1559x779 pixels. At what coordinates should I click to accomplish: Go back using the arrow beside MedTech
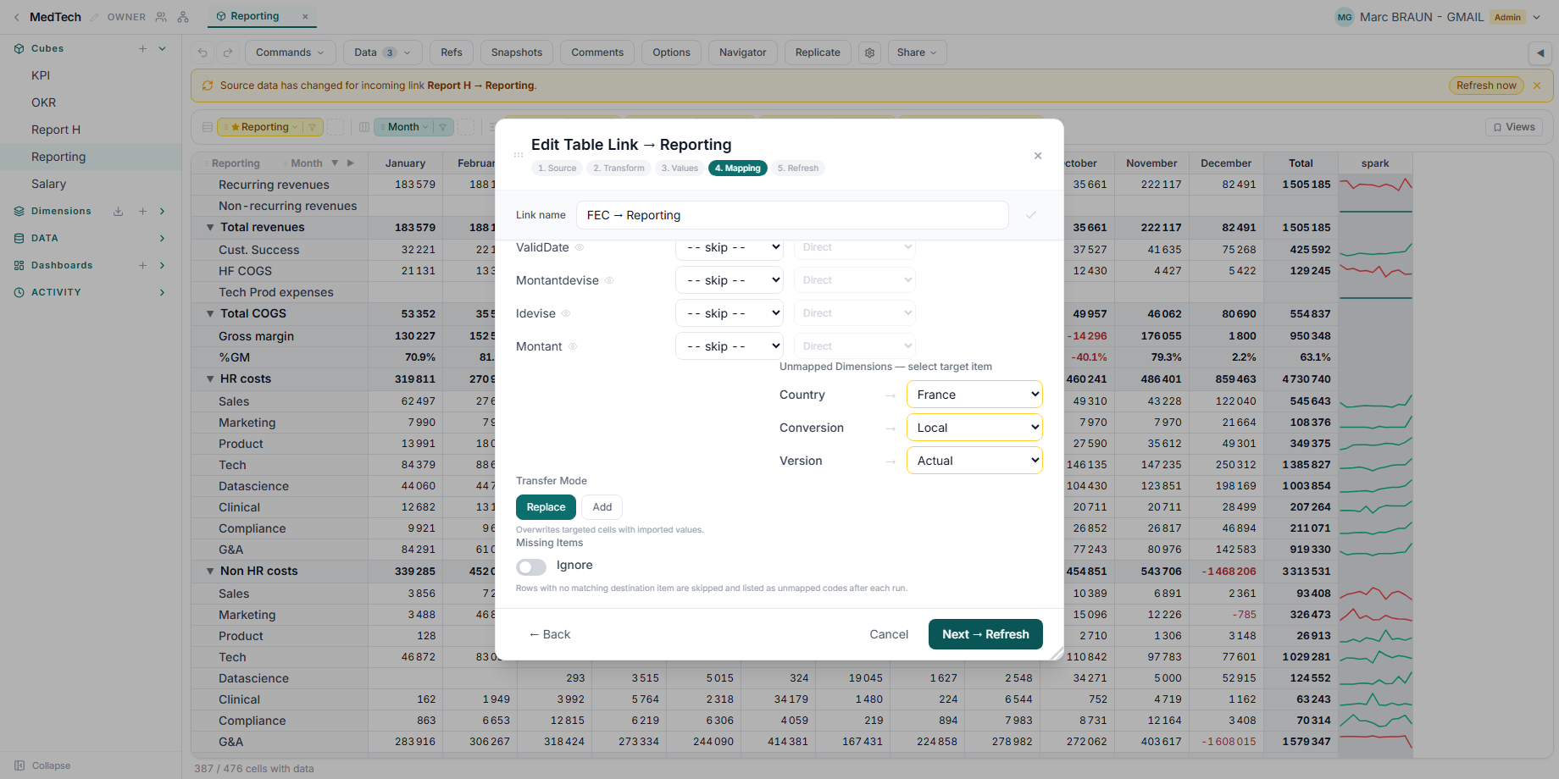(16, 17)
